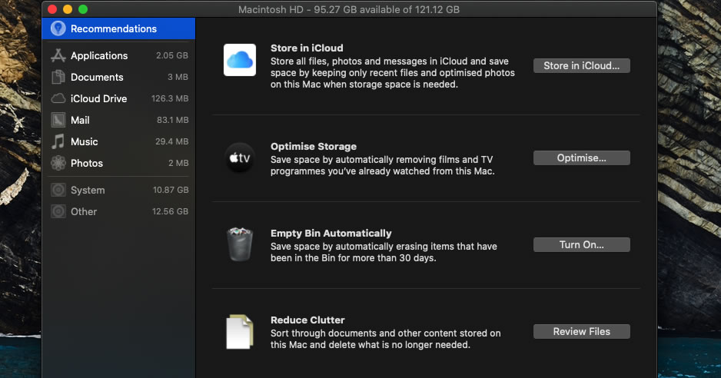Click the 126.3 MB iCloud Drive size
The height and width of the screenshot is (378, 721).
click(x=170, y=98)
